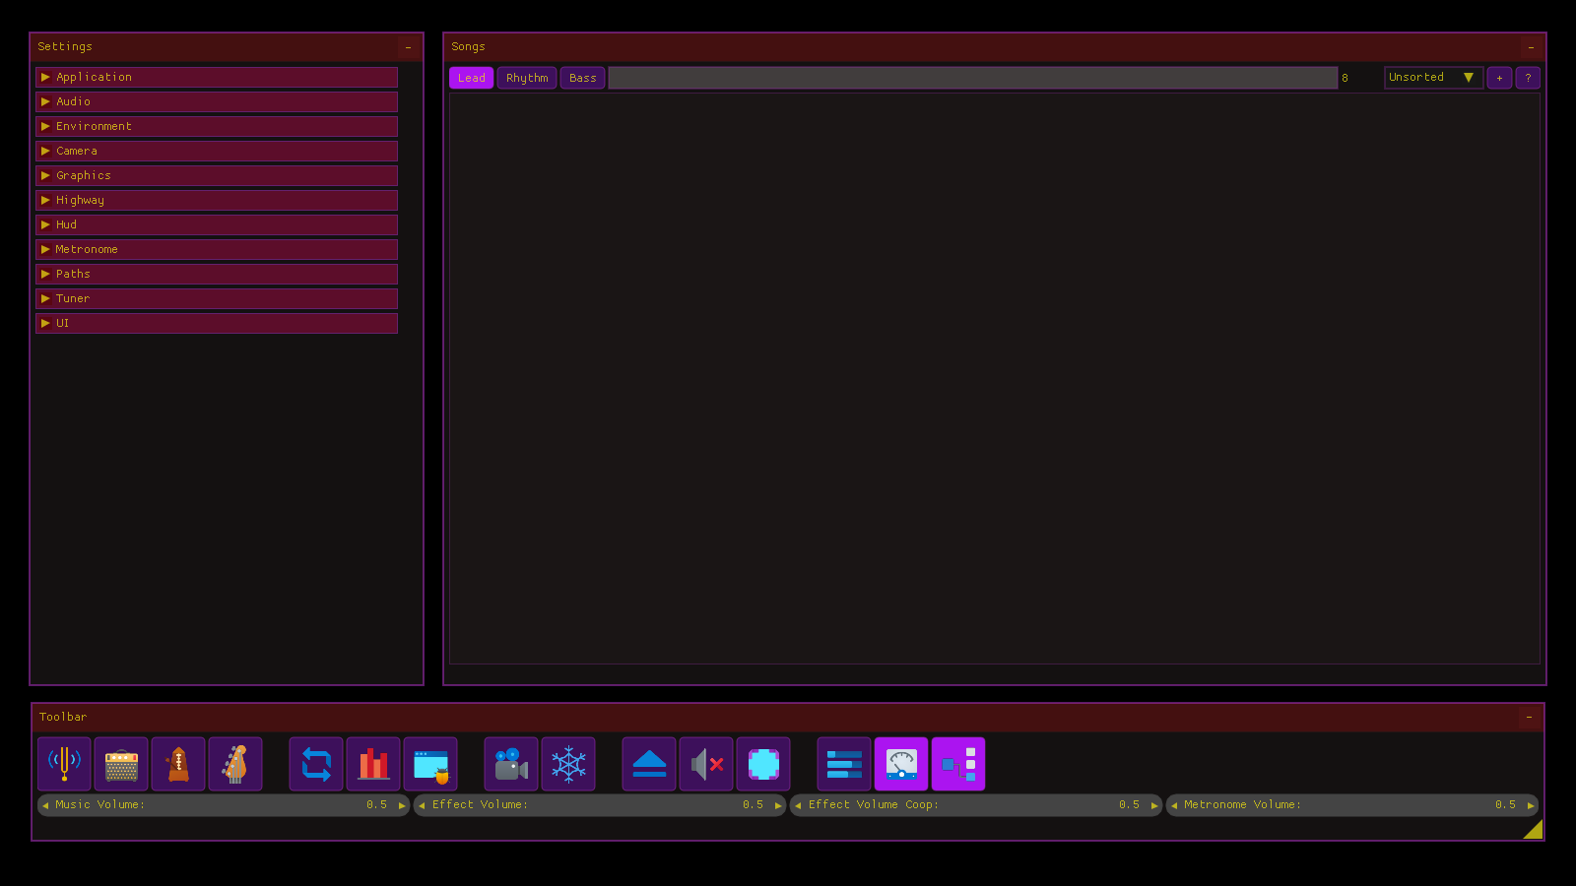Click the Effect Volume Coop slider
The height and width of the screenshot is (886, 1576).
pos(976,805)
